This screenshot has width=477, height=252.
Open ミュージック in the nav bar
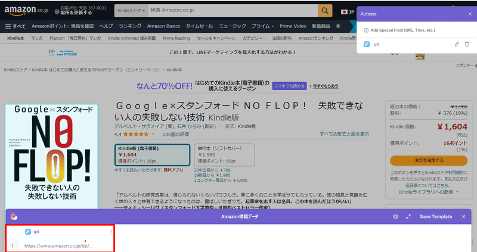tap(232, 26)
